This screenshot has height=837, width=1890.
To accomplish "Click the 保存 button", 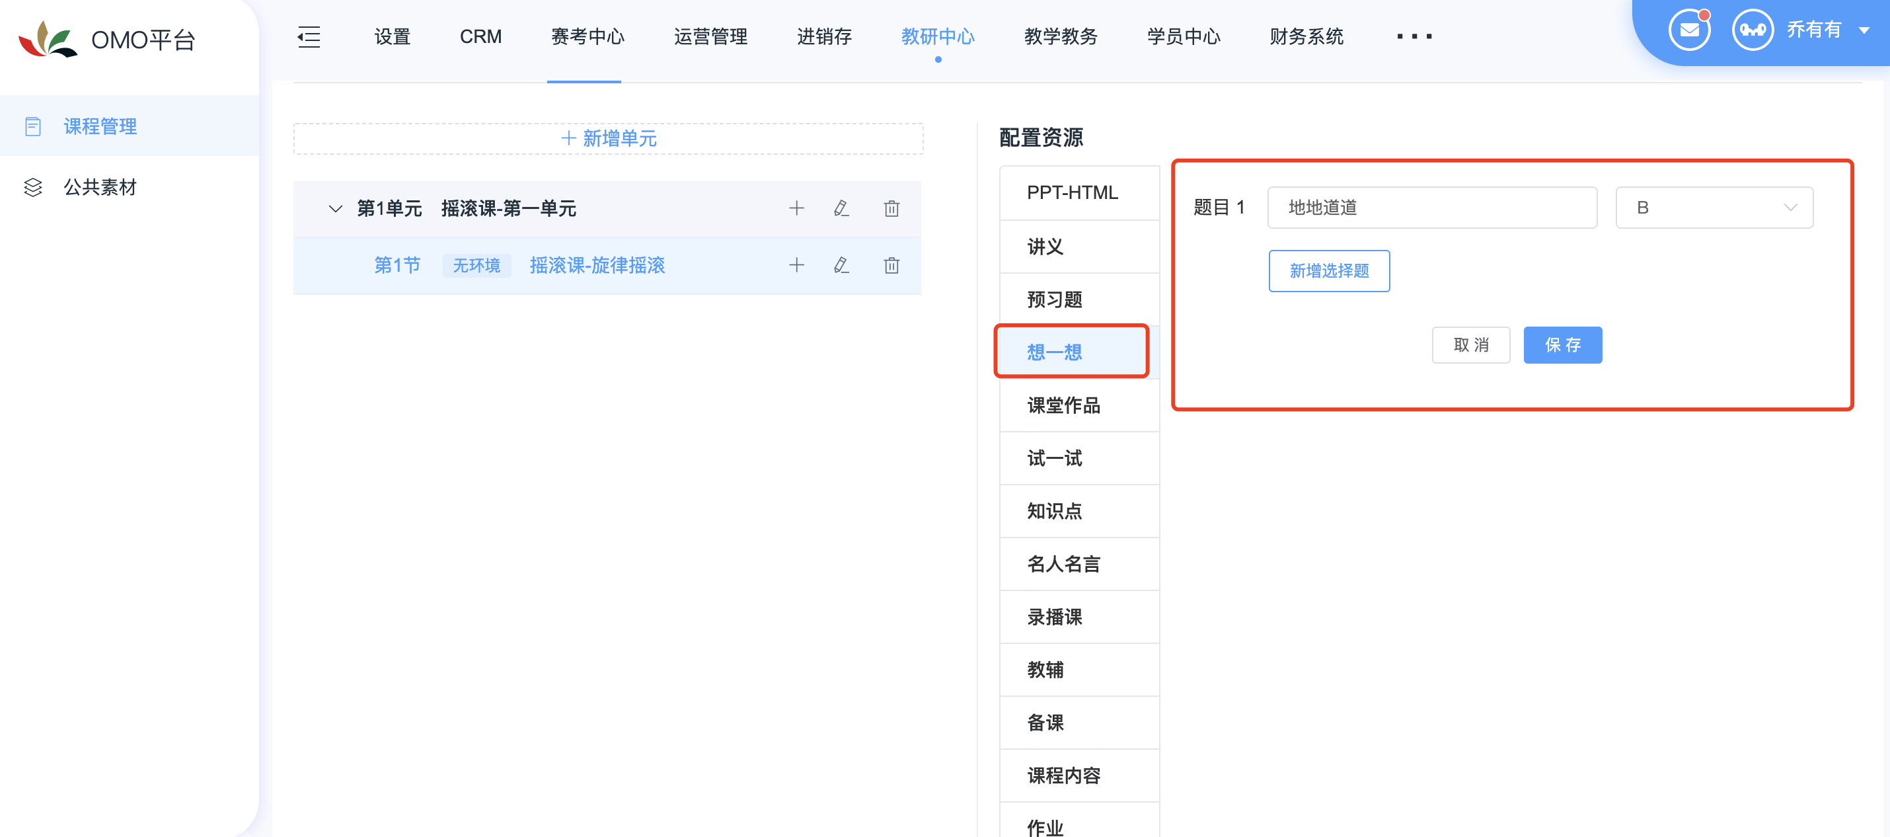I will coord(1563,345).
